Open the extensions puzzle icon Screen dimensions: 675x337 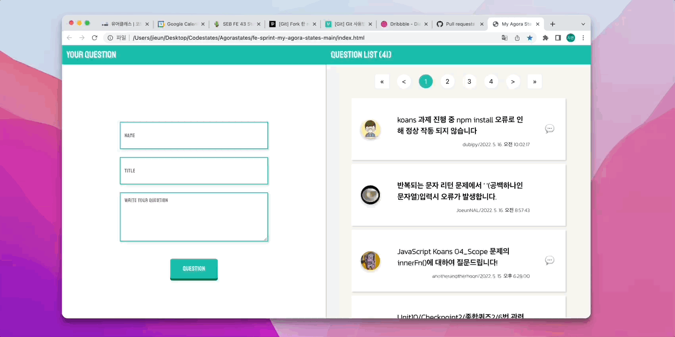click(545, 38)
